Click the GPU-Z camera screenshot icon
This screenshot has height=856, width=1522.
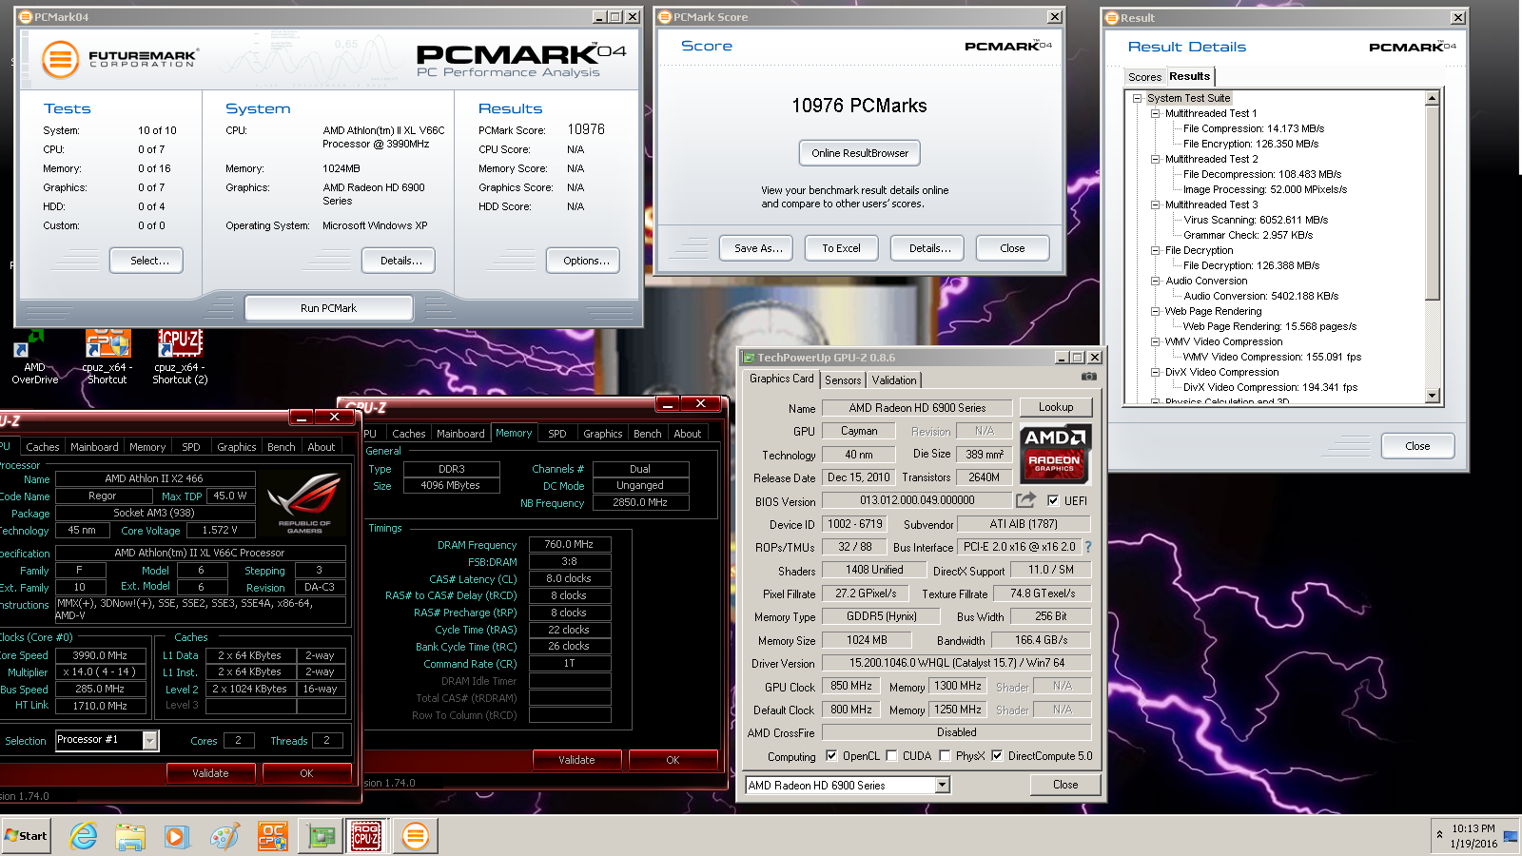[1089, 377]
